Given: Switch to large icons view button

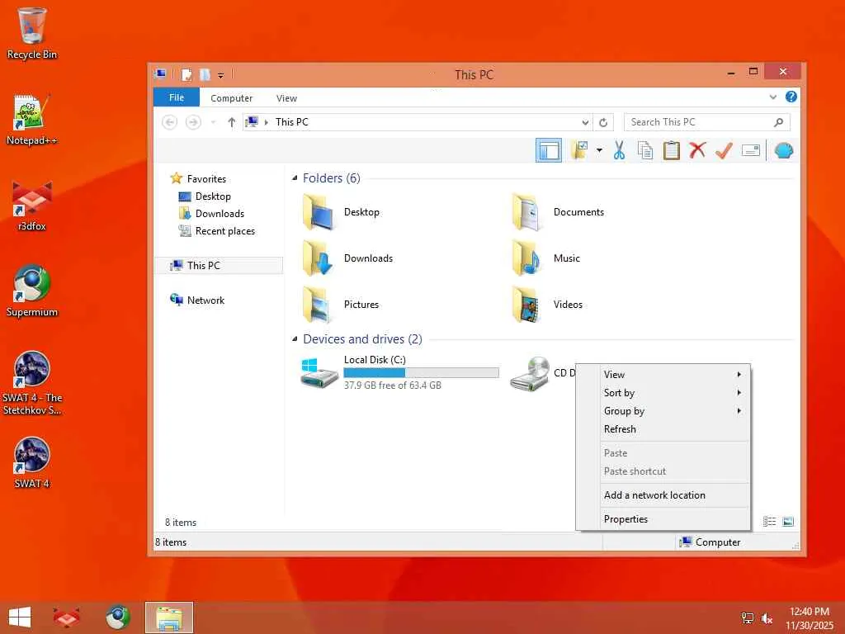Looking at the screenshot, I should [x=788, y=522].
